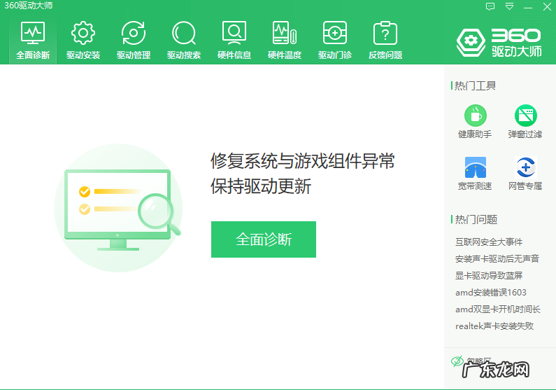Image resolution: width=556 pixels, height=390 pixels.
Task: Open the title bar dropdown menu icon
Action: [x=510, y=6]
